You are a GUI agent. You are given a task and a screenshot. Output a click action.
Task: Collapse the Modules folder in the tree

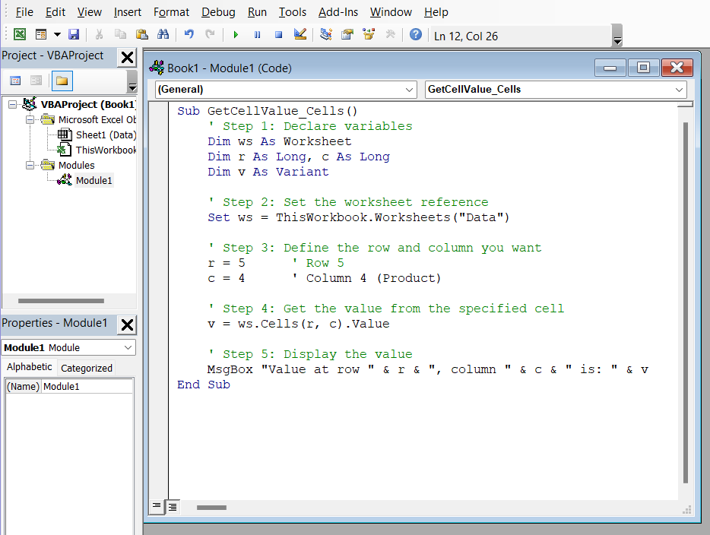pos(30,165)
